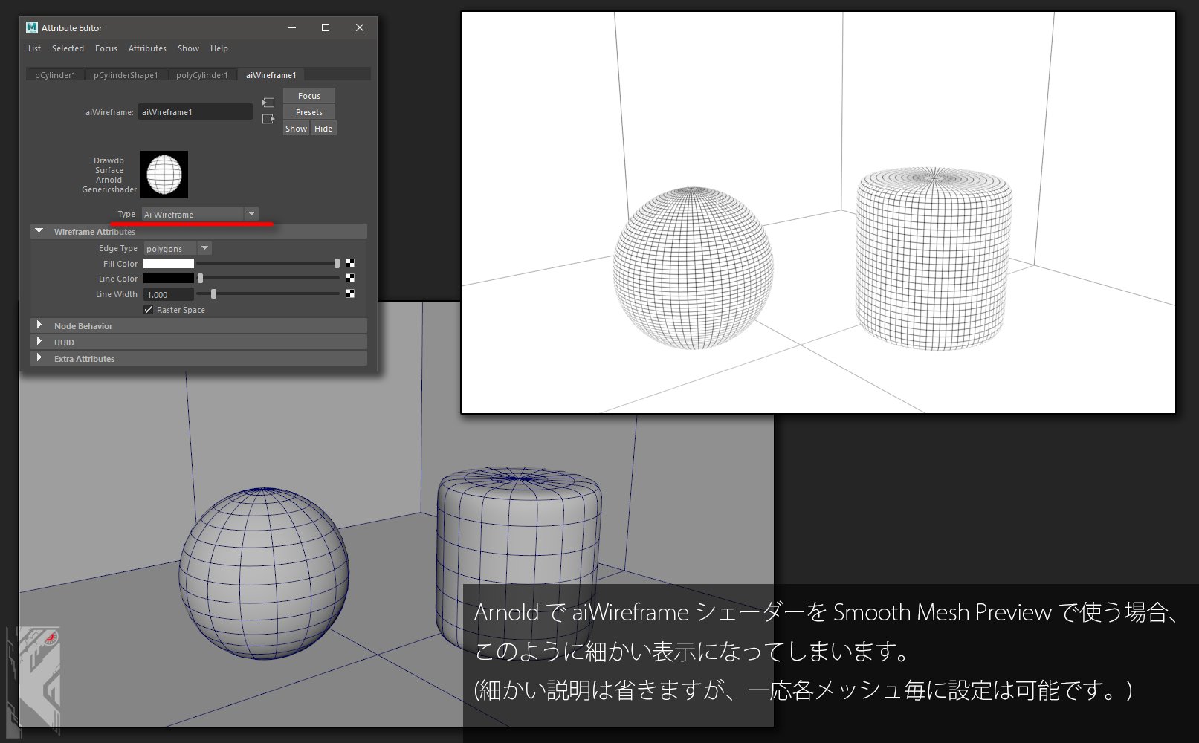
Task: Click the Presets button
Action: (x=309, y=112)
